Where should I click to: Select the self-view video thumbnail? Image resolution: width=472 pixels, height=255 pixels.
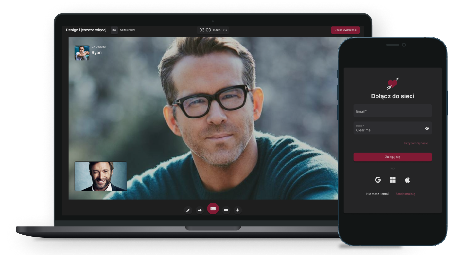coord(101,176)
